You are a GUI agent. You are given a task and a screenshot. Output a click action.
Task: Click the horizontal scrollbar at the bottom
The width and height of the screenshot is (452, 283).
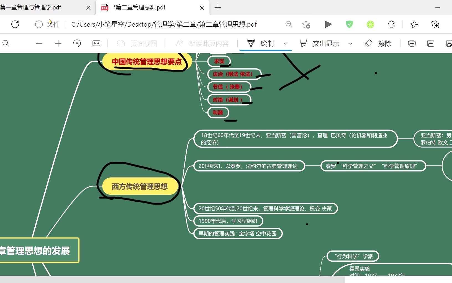(x=173, y=279)
